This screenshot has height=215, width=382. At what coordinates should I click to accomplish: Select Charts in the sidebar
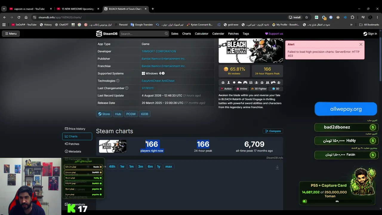point(77,136)
